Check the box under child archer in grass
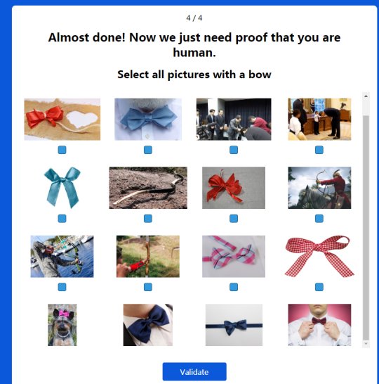This screenshot has height=384, width=379. point(148,287)
